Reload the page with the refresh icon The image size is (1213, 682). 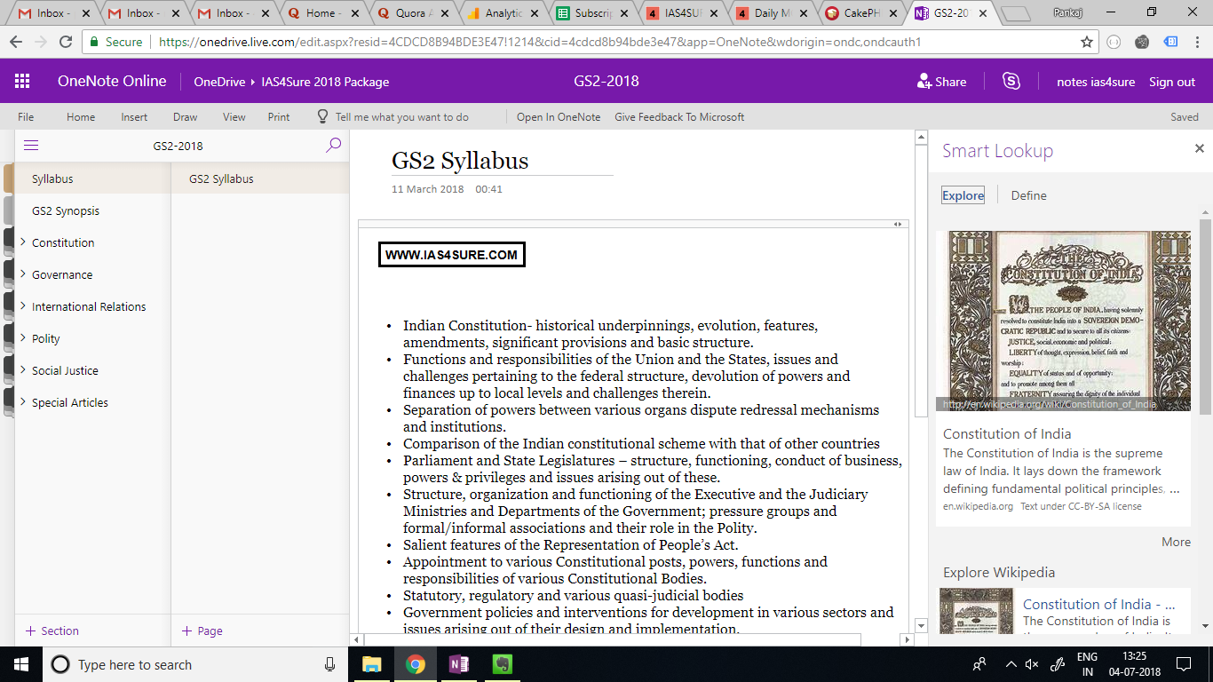tap(66, 42)
